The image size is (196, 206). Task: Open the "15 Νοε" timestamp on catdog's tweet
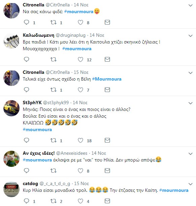point(81,183)
